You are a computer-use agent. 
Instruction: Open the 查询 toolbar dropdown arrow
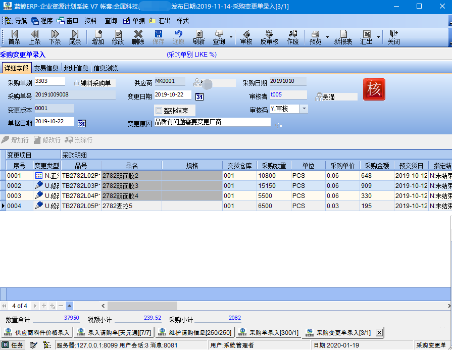pos(231,37)
